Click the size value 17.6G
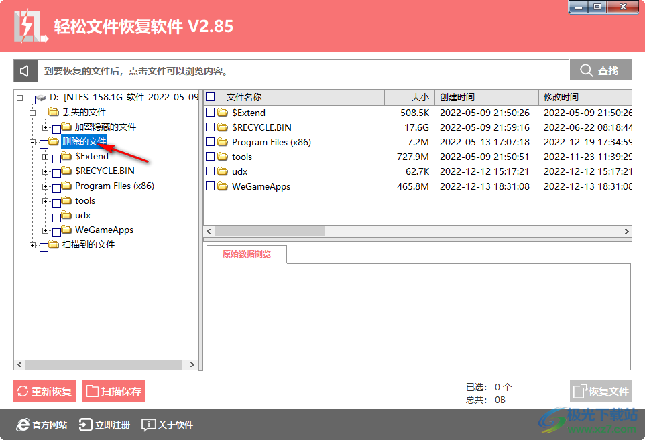The height and width of the screenshot is (440, 645). (x=416, y=127)
